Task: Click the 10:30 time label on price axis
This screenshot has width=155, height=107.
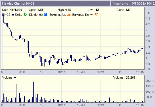Action: (x=81, y=72)
